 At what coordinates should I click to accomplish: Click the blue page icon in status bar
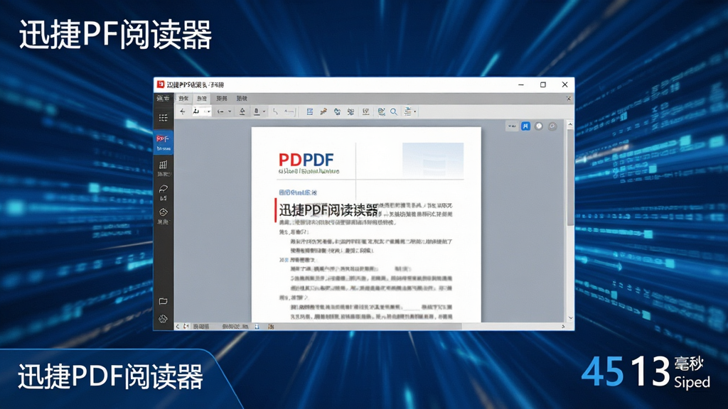(x=257, y=327)
